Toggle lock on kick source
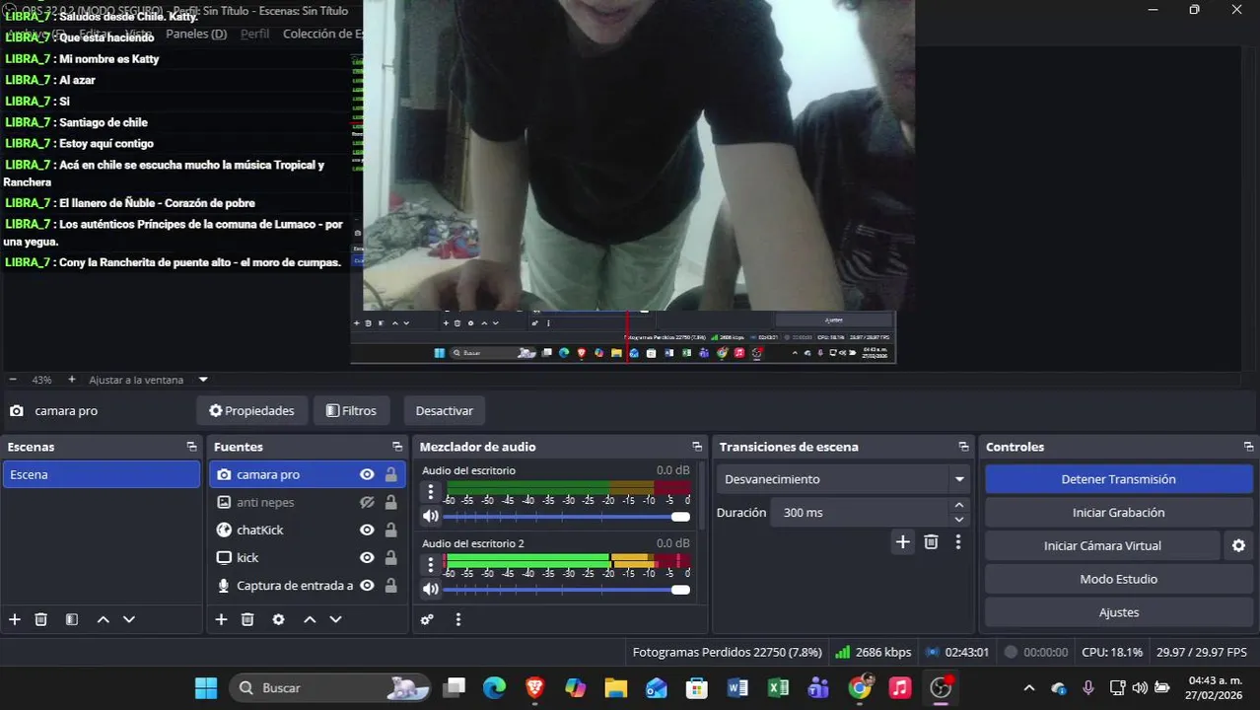Viewport: 1260px width, 710px height. [390, 557]
